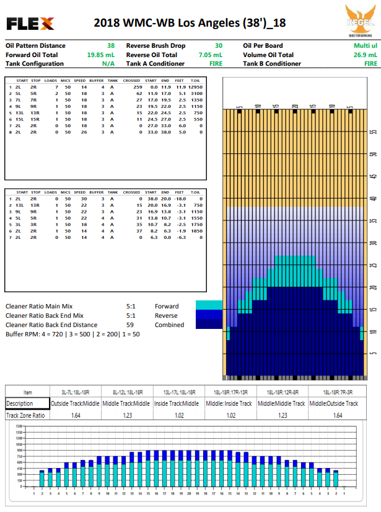Screen dimensions: 381x512
Task: Click the 1850 T.OIL cell in reverse table
Action: click(196, 231)
